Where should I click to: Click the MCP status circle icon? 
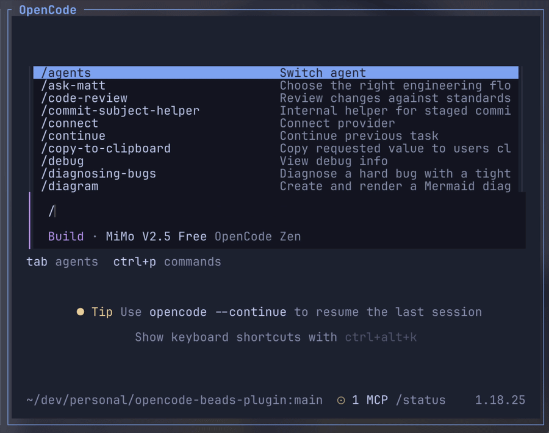click(340, 400)
